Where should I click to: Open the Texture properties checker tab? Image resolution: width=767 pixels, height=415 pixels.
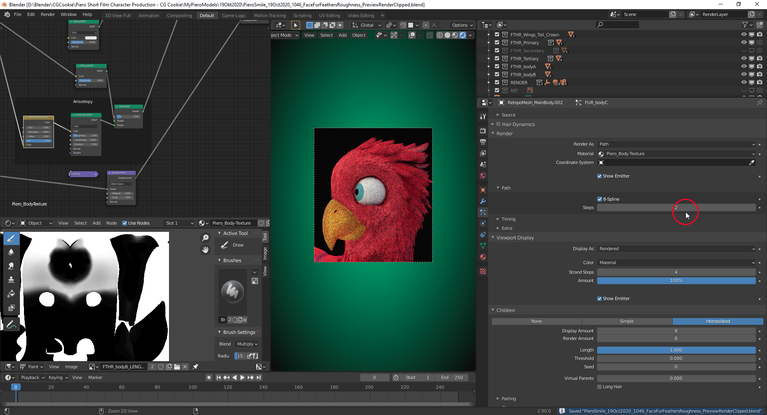coord(483,271)
